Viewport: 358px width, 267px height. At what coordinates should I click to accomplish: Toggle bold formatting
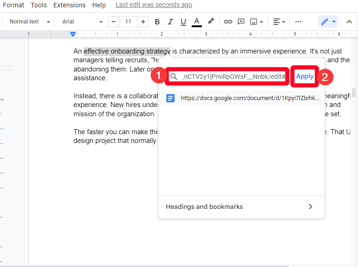click(157, 22)
